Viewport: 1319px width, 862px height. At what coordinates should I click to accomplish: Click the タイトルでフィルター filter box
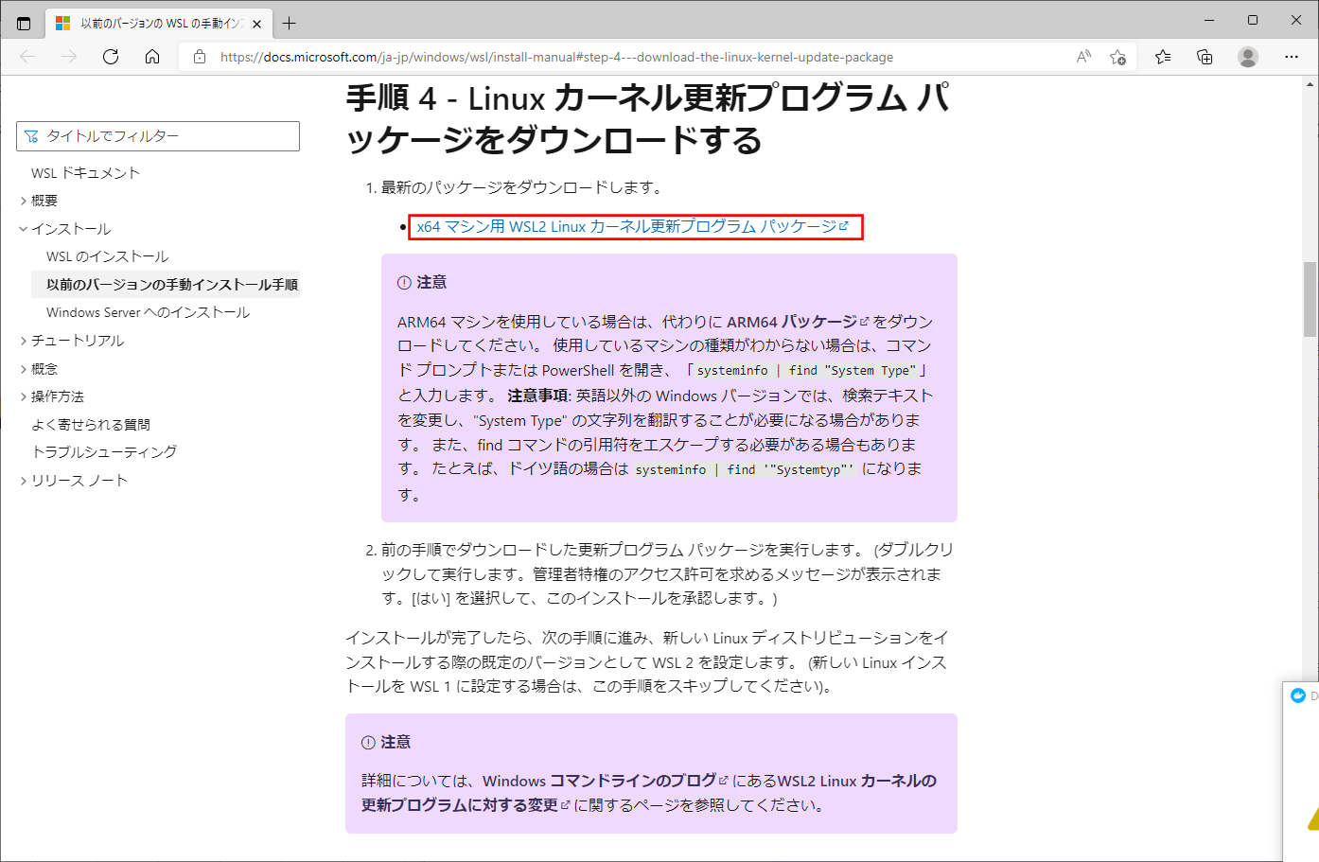158,136
